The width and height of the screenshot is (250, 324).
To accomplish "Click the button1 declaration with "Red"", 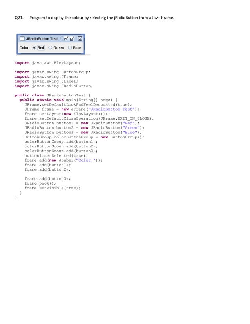I will [x=82, y=123].
